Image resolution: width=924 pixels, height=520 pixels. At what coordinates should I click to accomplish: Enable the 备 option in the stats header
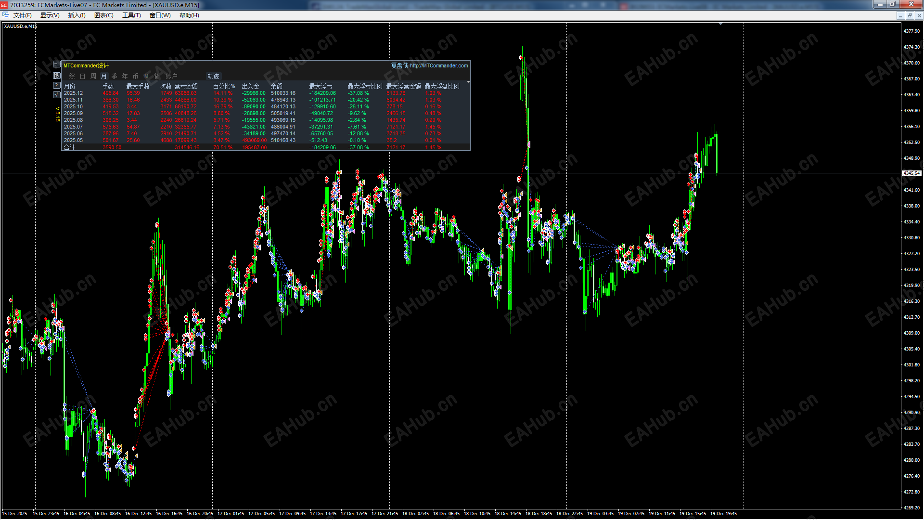[x=156, y=76]
